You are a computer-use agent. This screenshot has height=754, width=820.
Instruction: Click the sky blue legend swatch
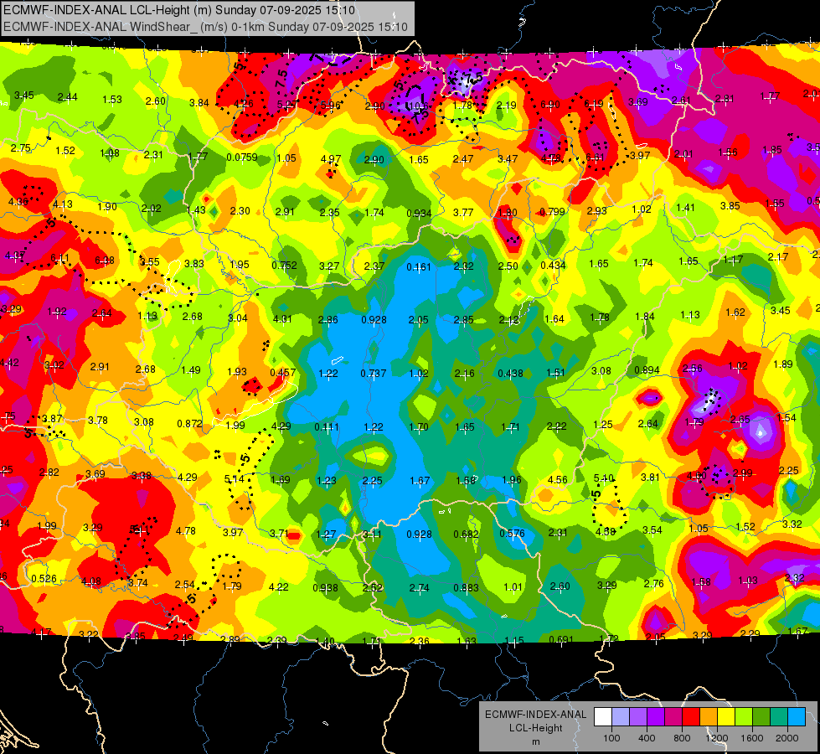797,716
